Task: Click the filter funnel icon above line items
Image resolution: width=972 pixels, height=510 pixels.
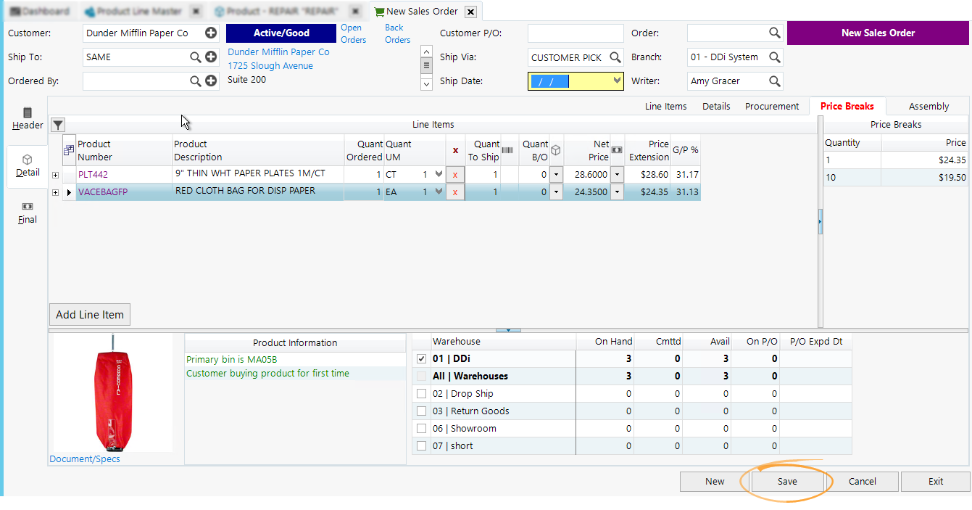Action: click(58, 125)
